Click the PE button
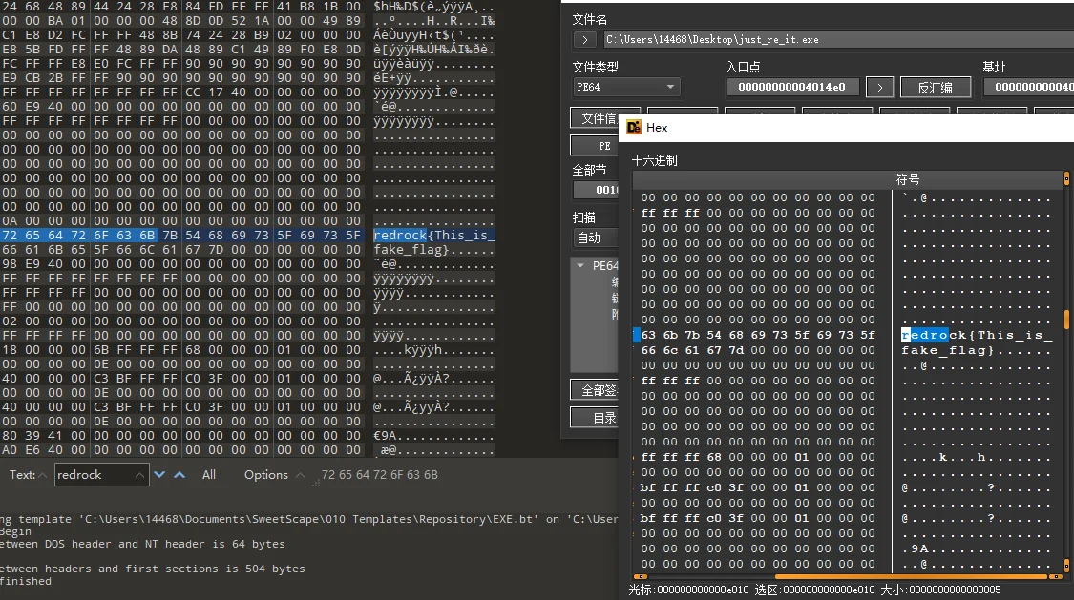This screenshot has width=1074, height=600. (596, 146)
